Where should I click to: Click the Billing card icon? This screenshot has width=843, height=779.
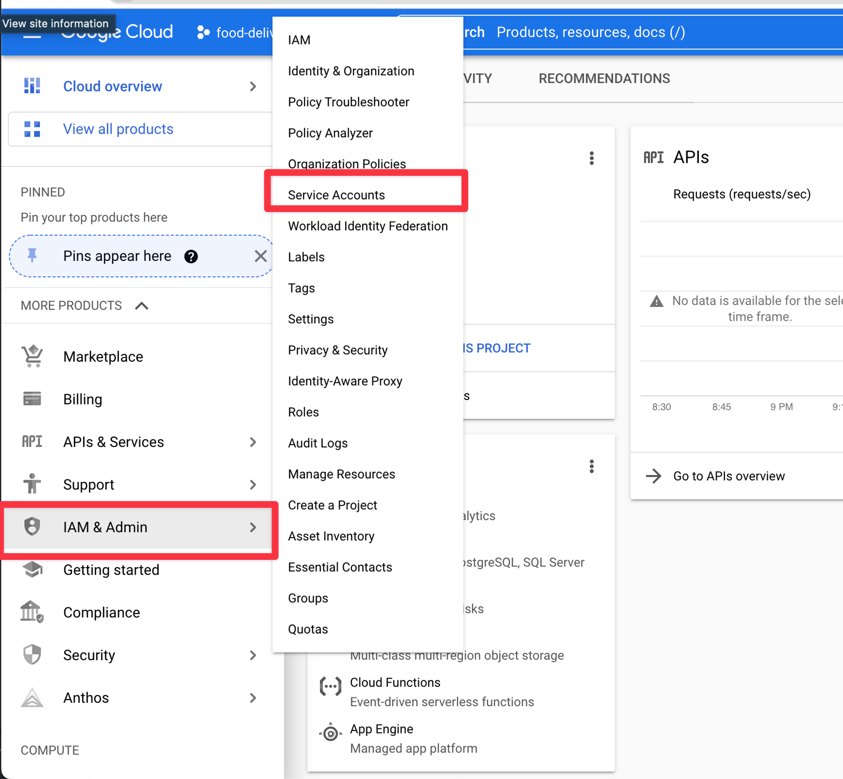click(x=32, y=399)
